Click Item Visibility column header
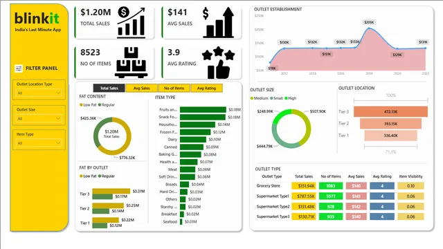Viewport: 443px width, 249px height. coord(410,176)
